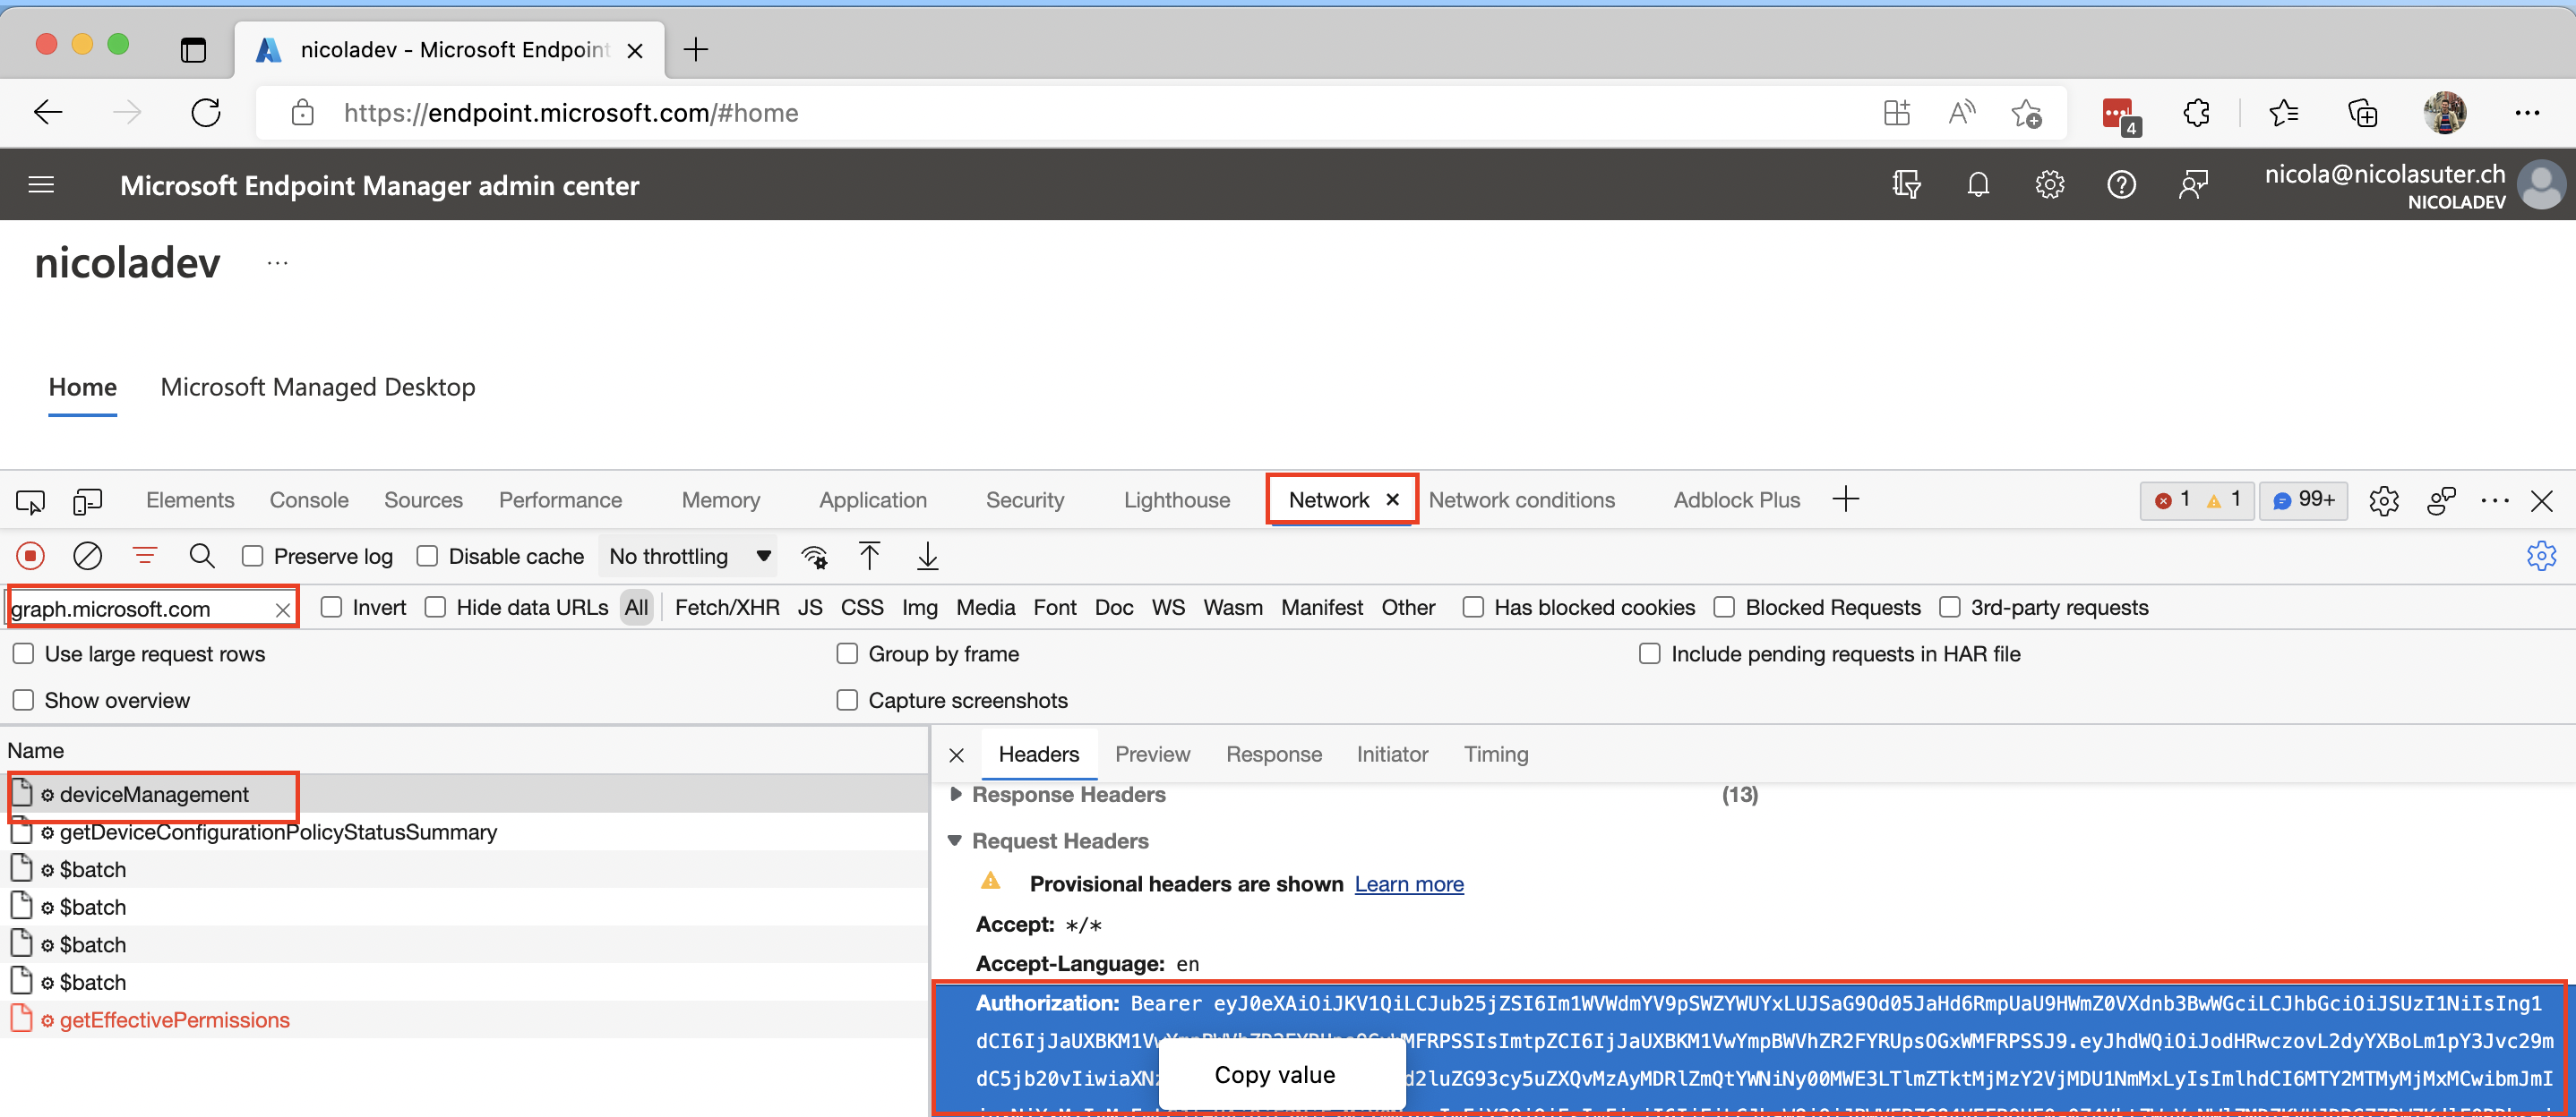Open the Preview tab of request details

point(1152,755)
